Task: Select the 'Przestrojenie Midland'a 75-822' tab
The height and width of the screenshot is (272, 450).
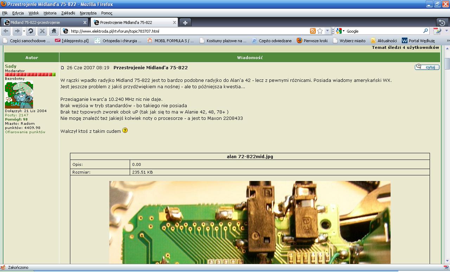Action: [135, 22]
